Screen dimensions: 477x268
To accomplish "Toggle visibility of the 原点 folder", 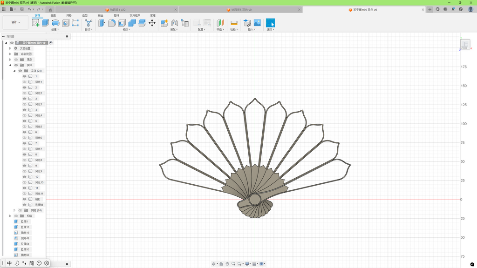I will (16, 60).
